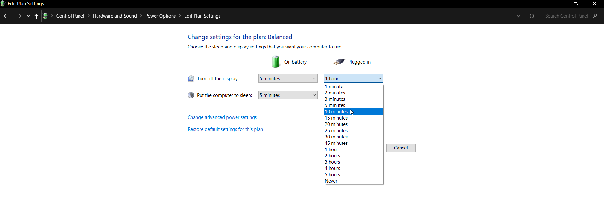Choose Never in the dropdown list
The width and height of the screenshot is (604, 214).
(331, 181)
